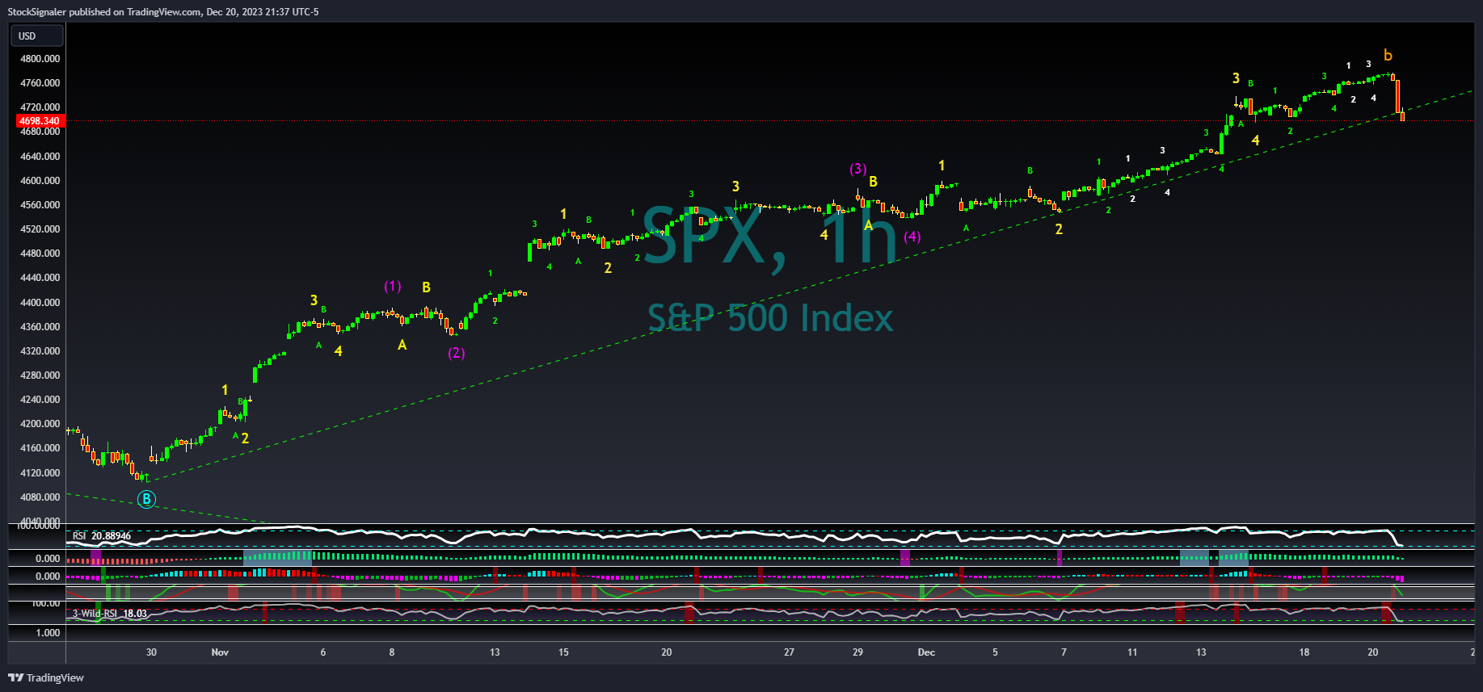Click the 18 date on time axis
This screenshot has width=1483, height=692.
click(1304, 652)
